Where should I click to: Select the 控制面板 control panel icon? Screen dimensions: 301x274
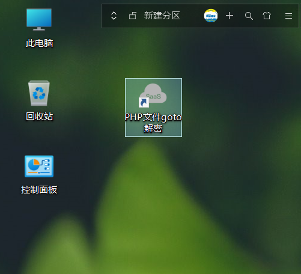click(39, 166)
